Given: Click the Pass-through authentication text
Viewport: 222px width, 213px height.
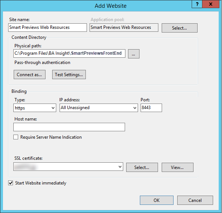Looking at the screenshot, I should point(42,62).
